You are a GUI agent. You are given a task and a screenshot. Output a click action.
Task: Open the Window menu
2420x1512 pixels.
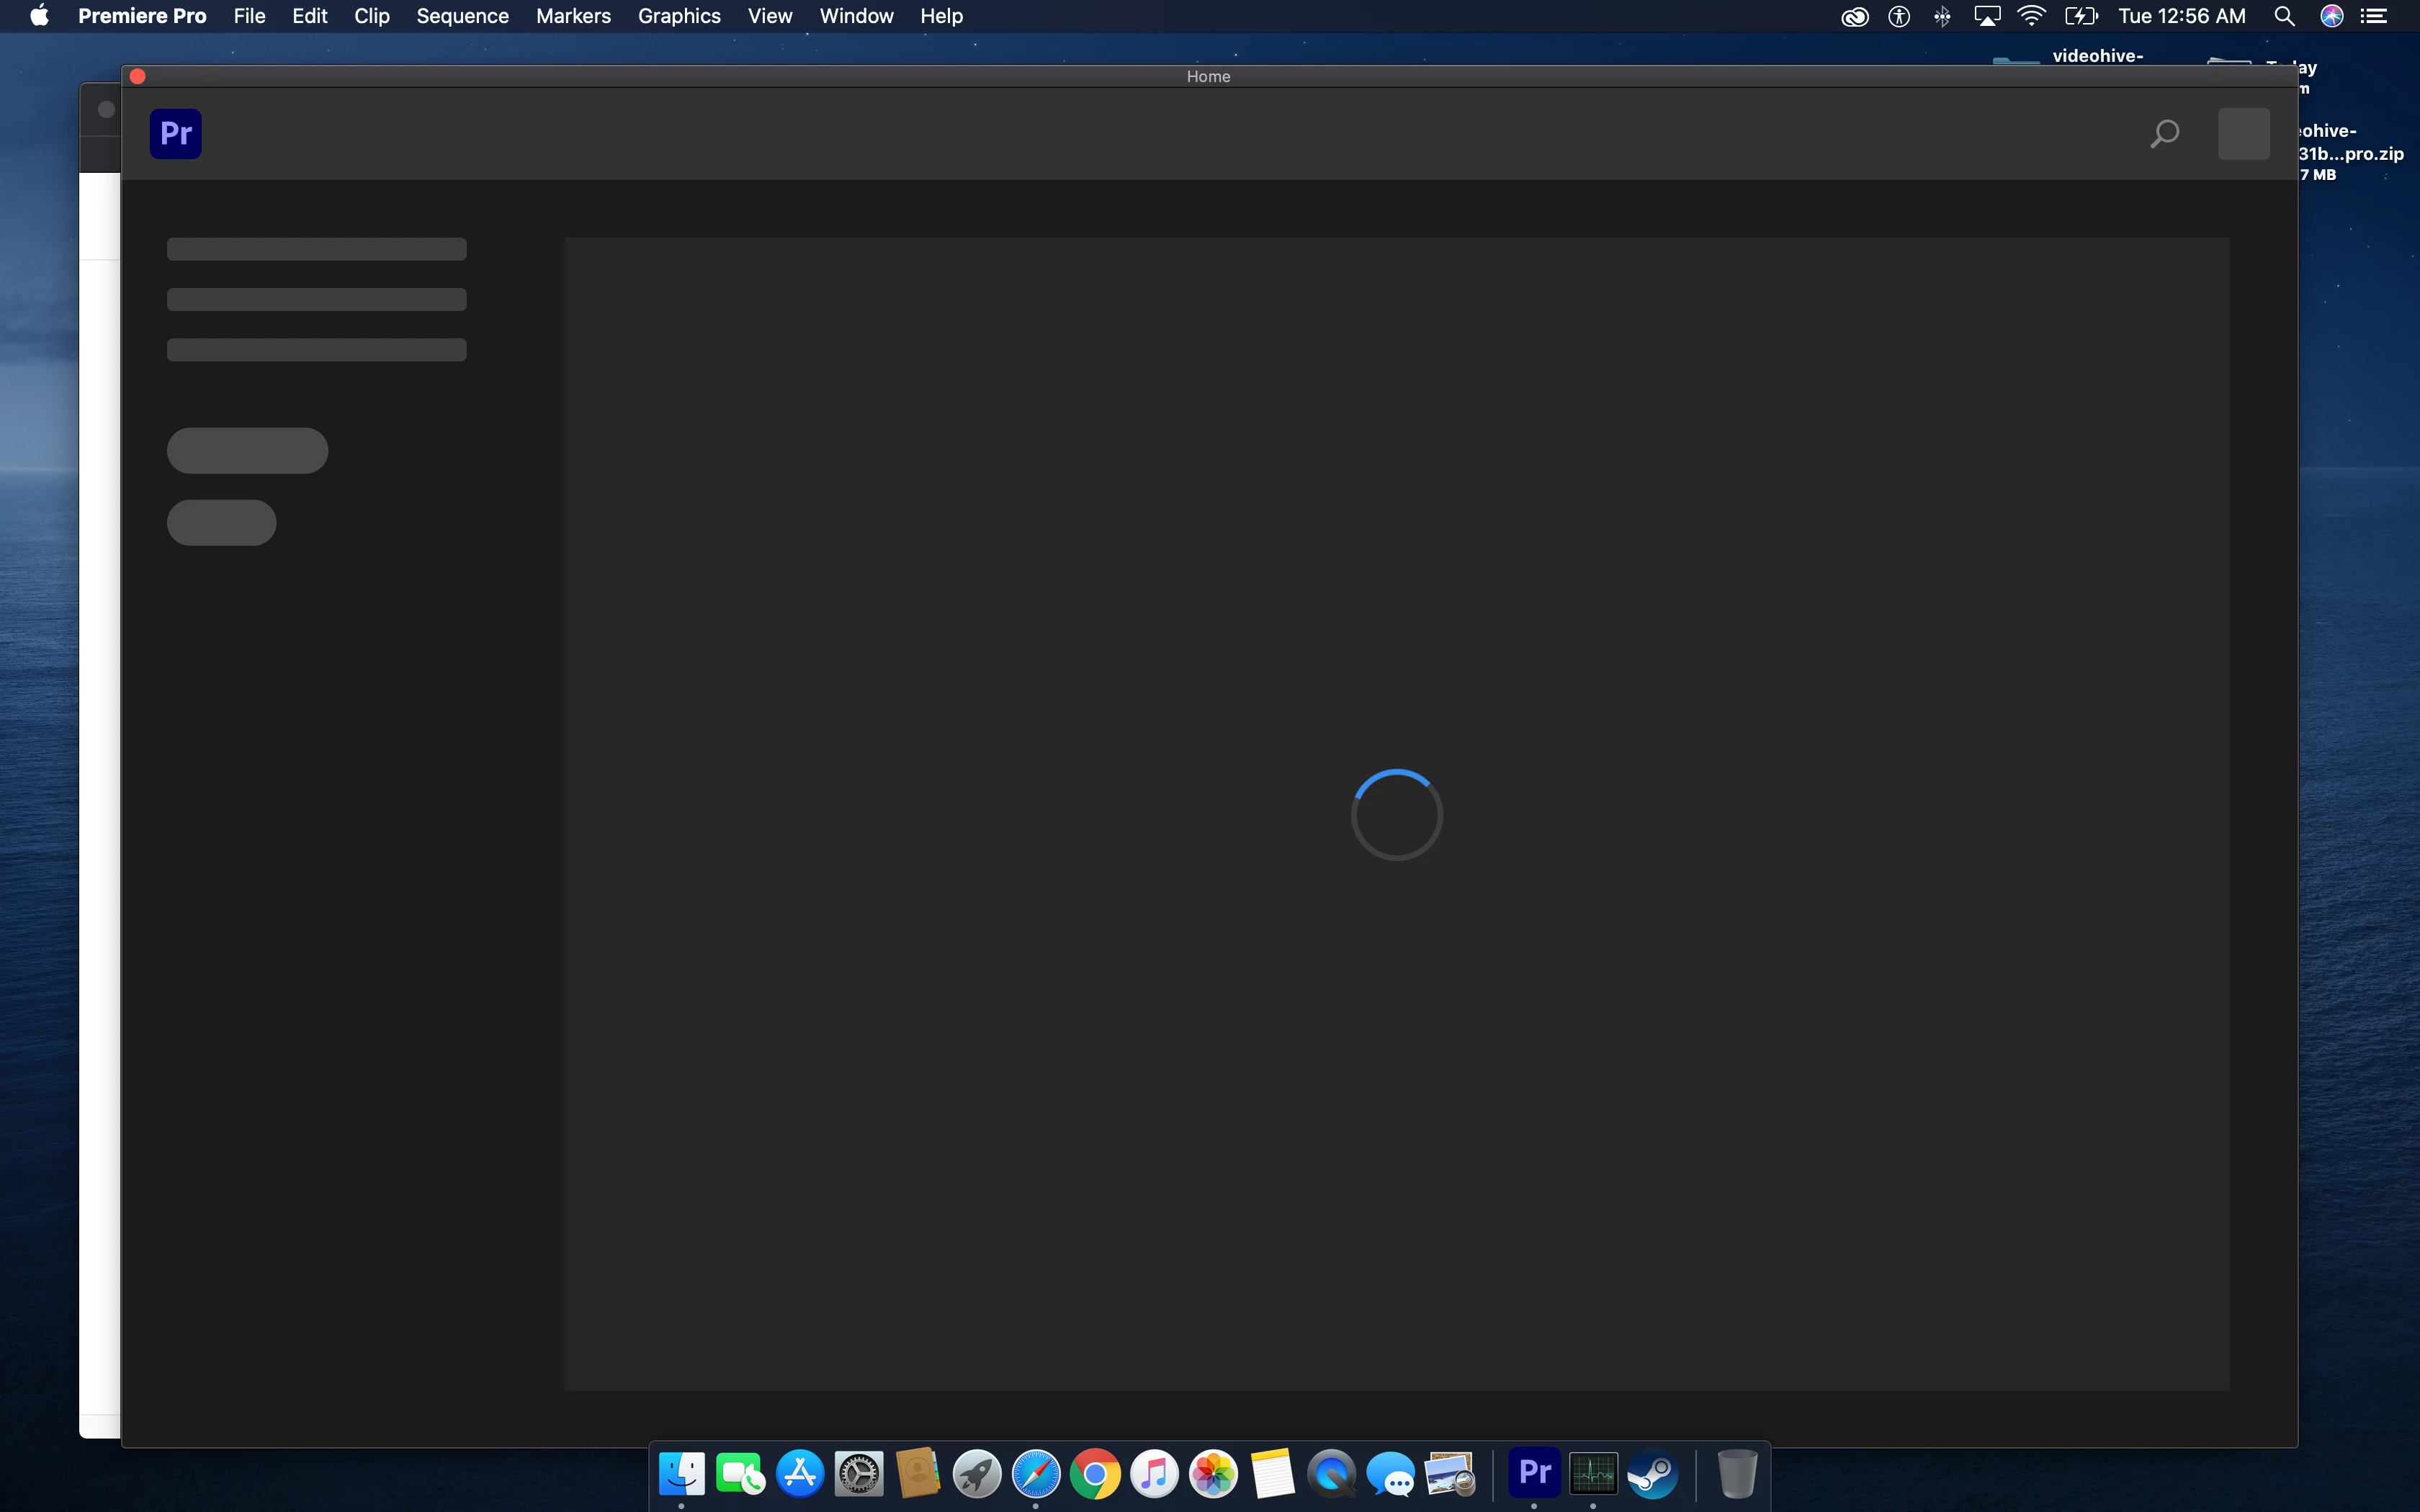pos(856,16)
